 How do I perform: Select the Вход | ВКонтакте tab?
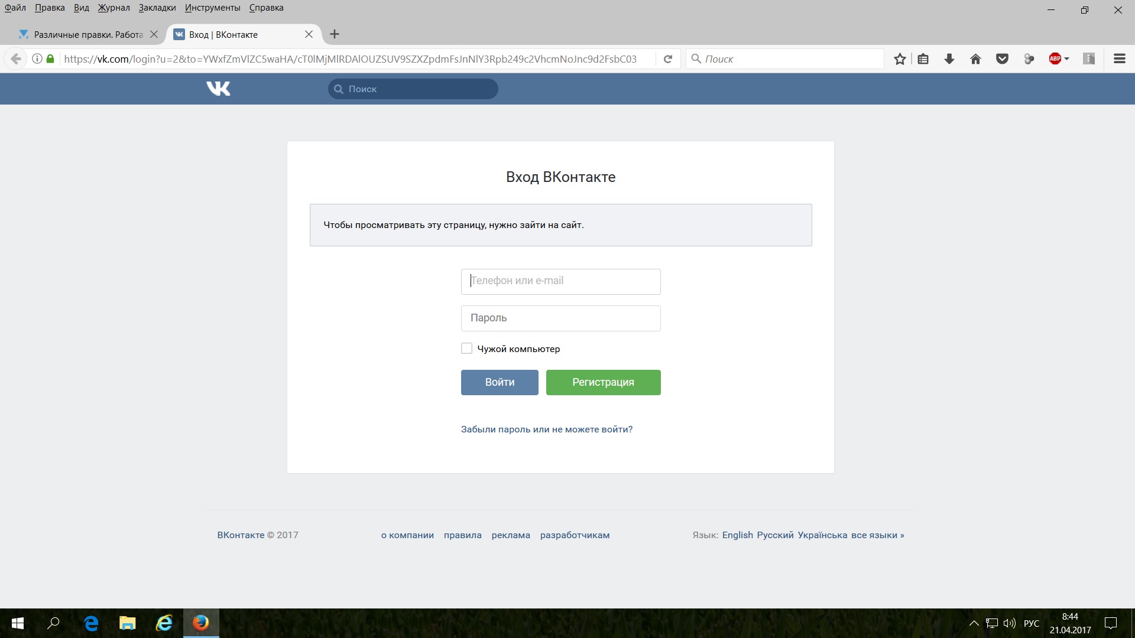243,34
